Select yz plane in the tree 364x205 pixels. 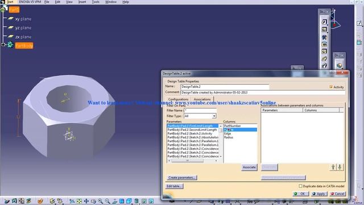pyautogui.click(x=23, y=28)
